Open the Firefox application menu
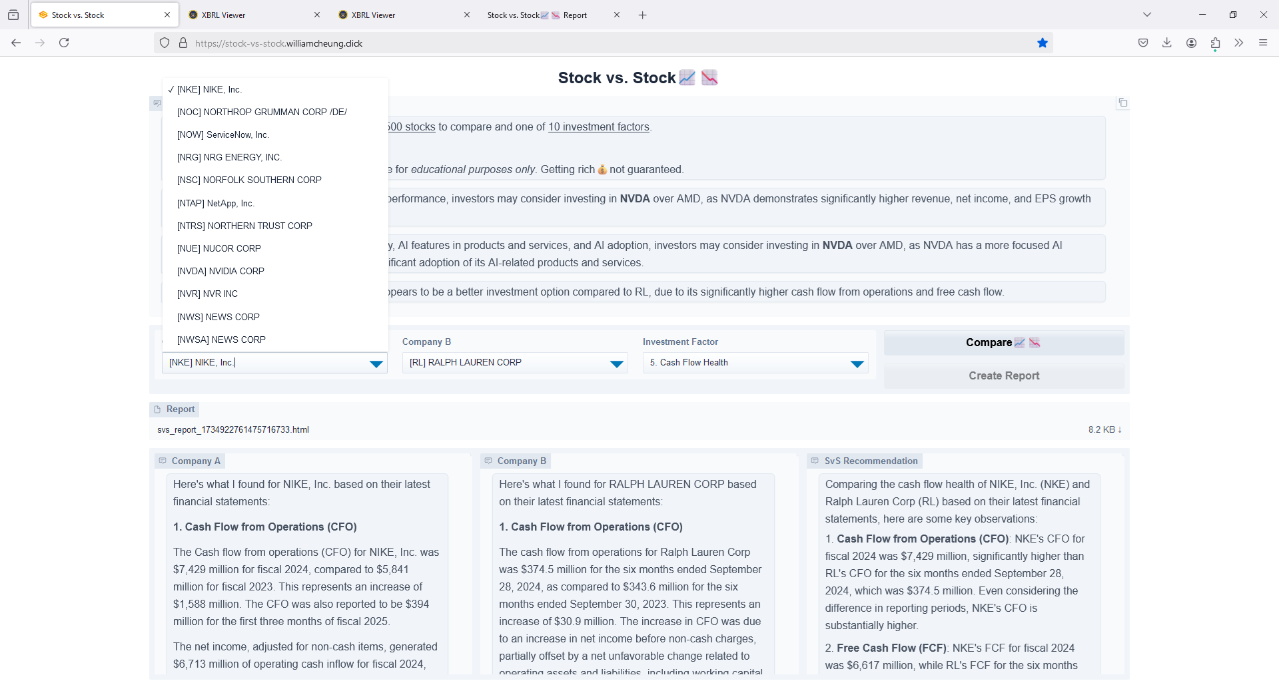Image resolution: width=1279 pixels, height=687 pixels. click(1263, 43)
